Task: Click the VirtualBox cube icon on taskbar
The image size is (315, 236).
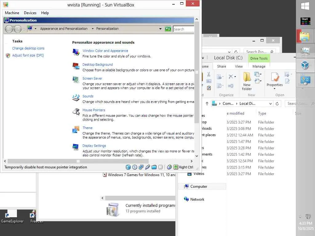Action: point(305,65)
